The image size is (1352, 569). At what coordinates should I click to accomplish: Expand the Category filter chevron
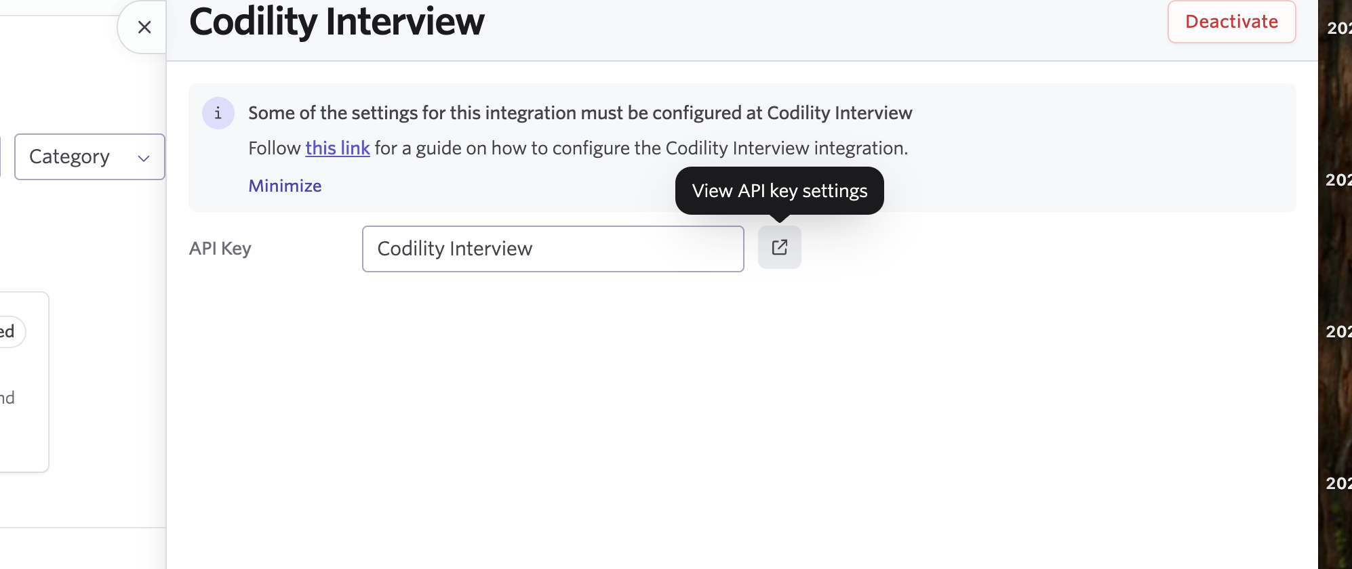143,157
